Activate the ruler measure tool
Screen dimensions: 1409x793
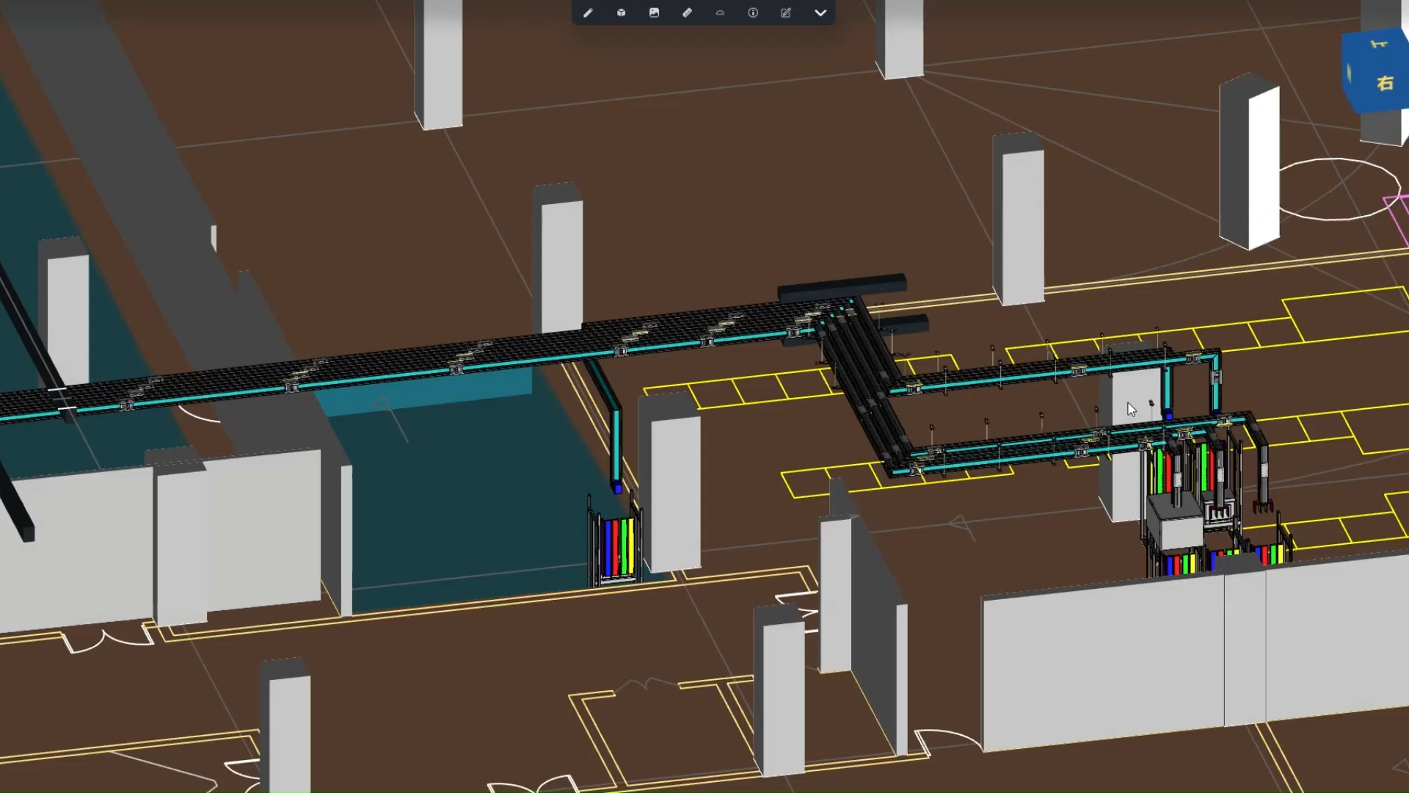click(687, 12)
